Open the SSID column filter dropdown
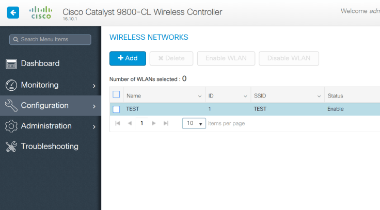 [319, 96]
